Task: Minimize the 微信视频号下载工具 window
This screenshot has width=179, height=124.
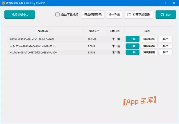Action: (156, 3)
